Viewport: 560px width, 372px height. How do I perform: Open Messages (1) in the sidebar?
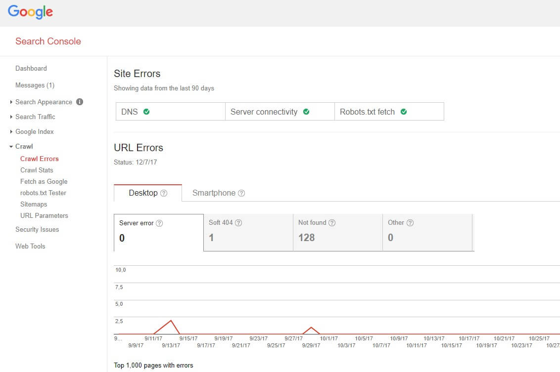[35, 85]
